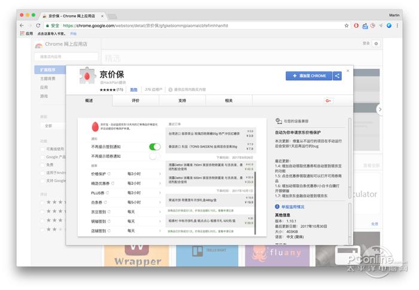419x290 pixels.
Task: Click the device compatibility icon
Action: tap(278, 121)
